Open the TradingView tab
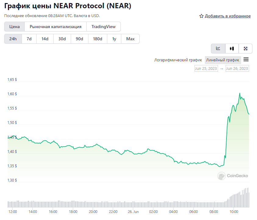The image size is (257, 220). click(104, 27)
